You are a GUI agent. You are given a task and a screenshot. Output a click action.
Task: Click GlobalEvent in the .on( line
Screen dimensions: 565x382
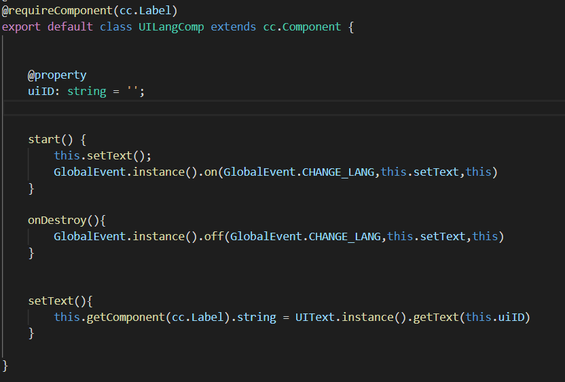click(x=90, y=172)
